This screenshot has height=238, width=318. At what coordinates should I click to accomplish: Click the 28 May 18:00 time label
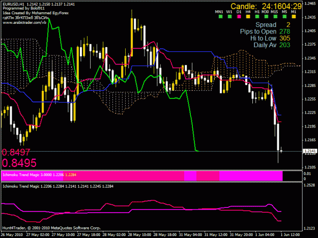pos(165,235)
